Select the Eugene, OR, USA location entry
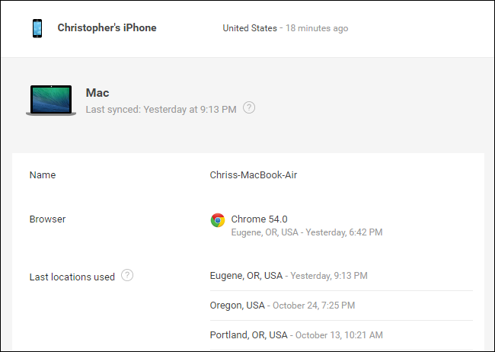 pyautogui.click(x=246, y=276)
